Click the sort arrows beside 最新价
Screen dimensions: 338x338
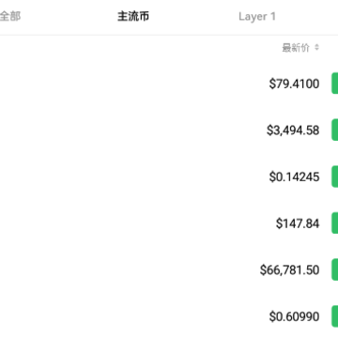316,48
